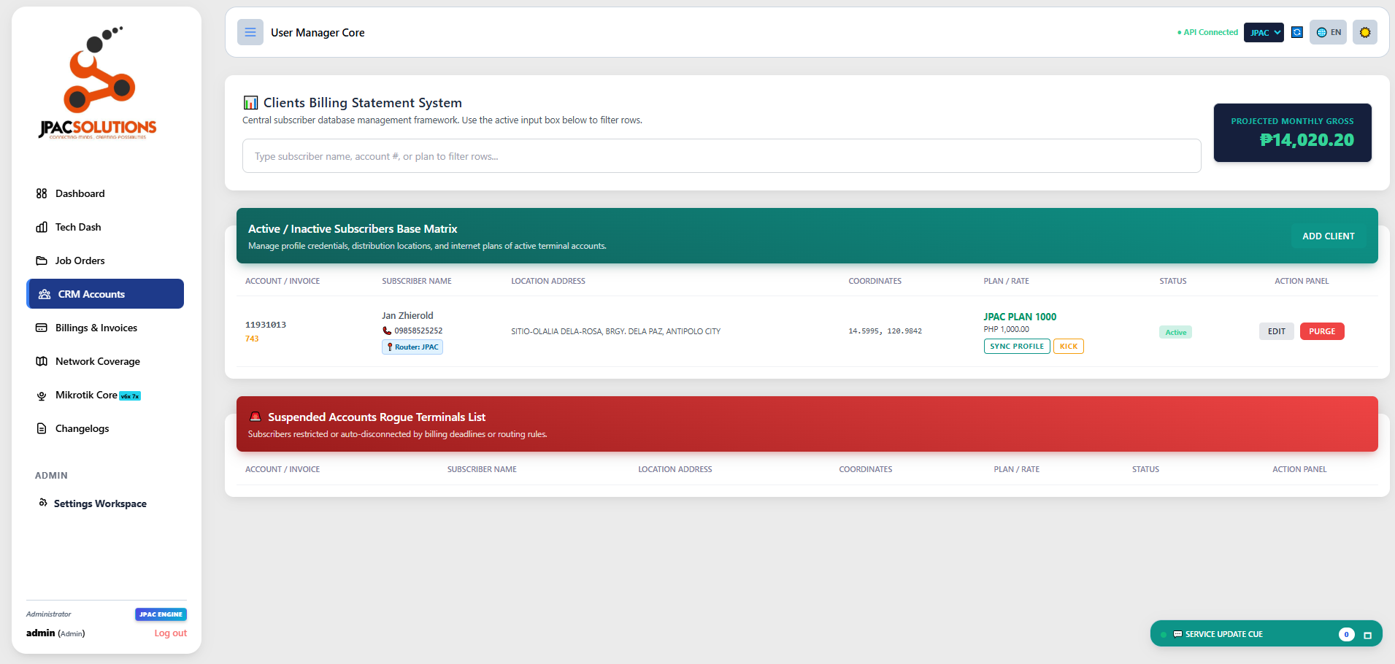Image resolution: width=1395 pixels, height=664 pixels.
Task: Select account number 11931013
Action: tap(266, 325)
